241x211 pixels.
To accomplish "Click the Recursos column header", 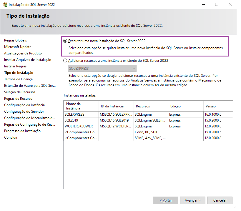I will (x=151, y=106).
